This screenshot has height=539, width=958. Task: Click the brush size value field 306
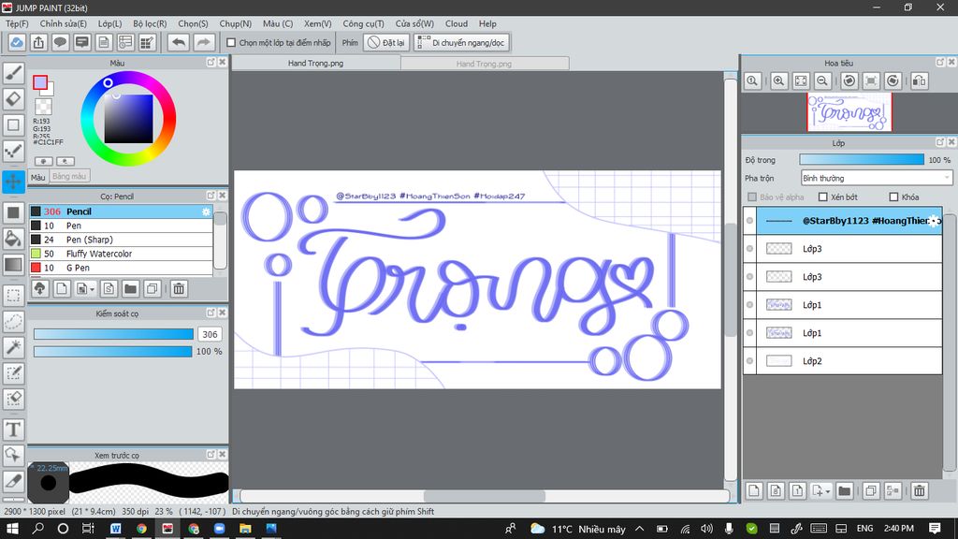click(210, 334)
